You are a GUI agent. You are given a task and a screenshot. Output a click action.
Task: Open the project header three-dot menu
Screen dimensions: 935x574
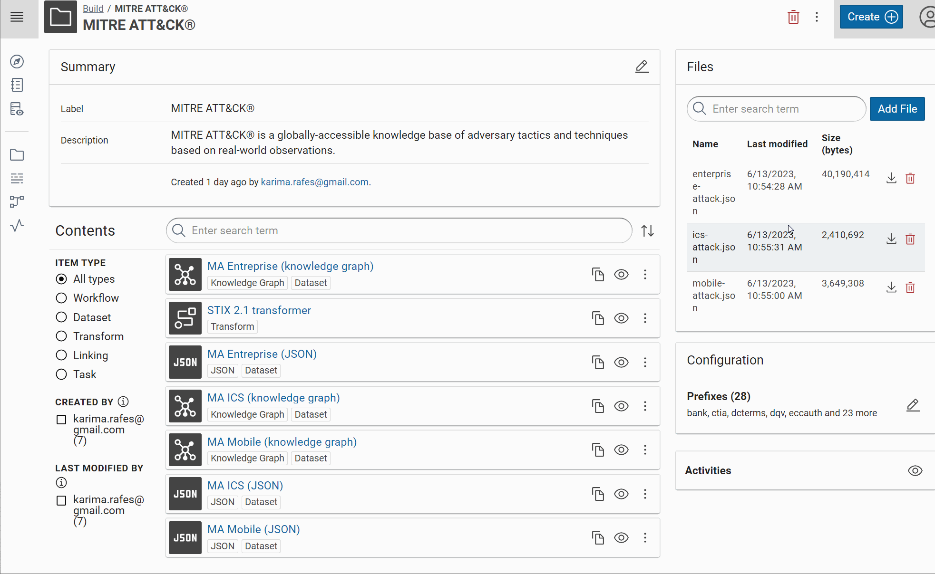[x=817, y=17]
